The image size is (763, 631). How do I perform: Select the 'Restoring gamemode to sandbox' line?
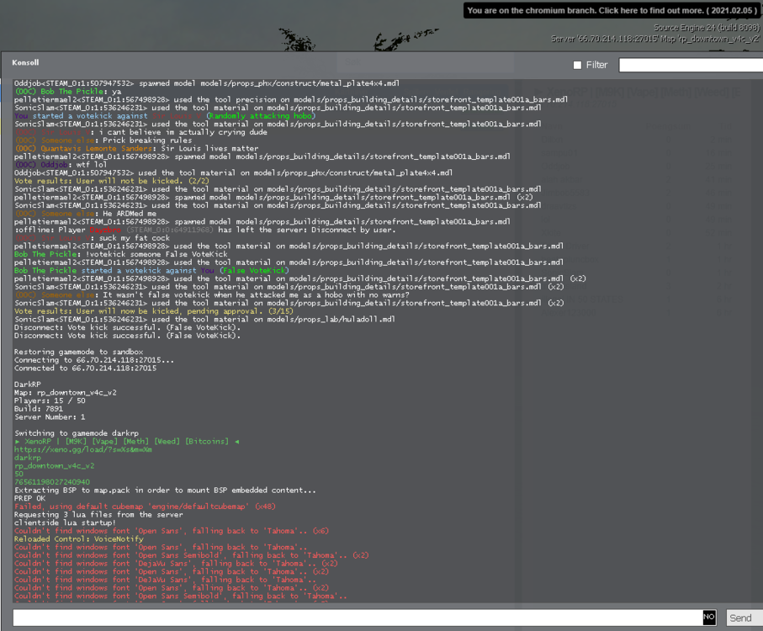pos(79,351)
